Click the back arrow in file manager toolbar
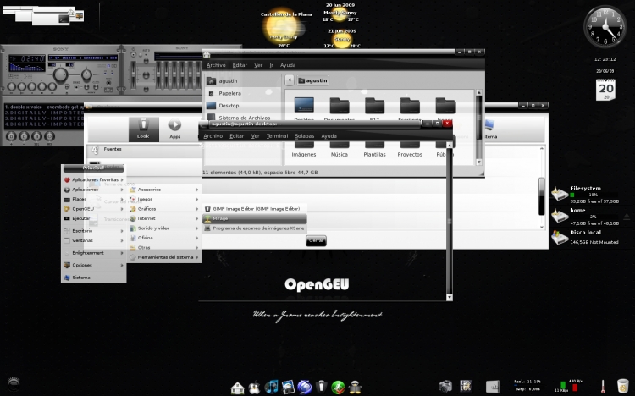Image resolution: width=635 pixels, height=396 pixels. coord(290,80)
